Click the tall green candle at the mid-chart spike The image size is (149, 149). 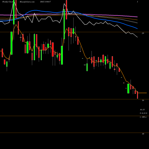click(64, 24)
